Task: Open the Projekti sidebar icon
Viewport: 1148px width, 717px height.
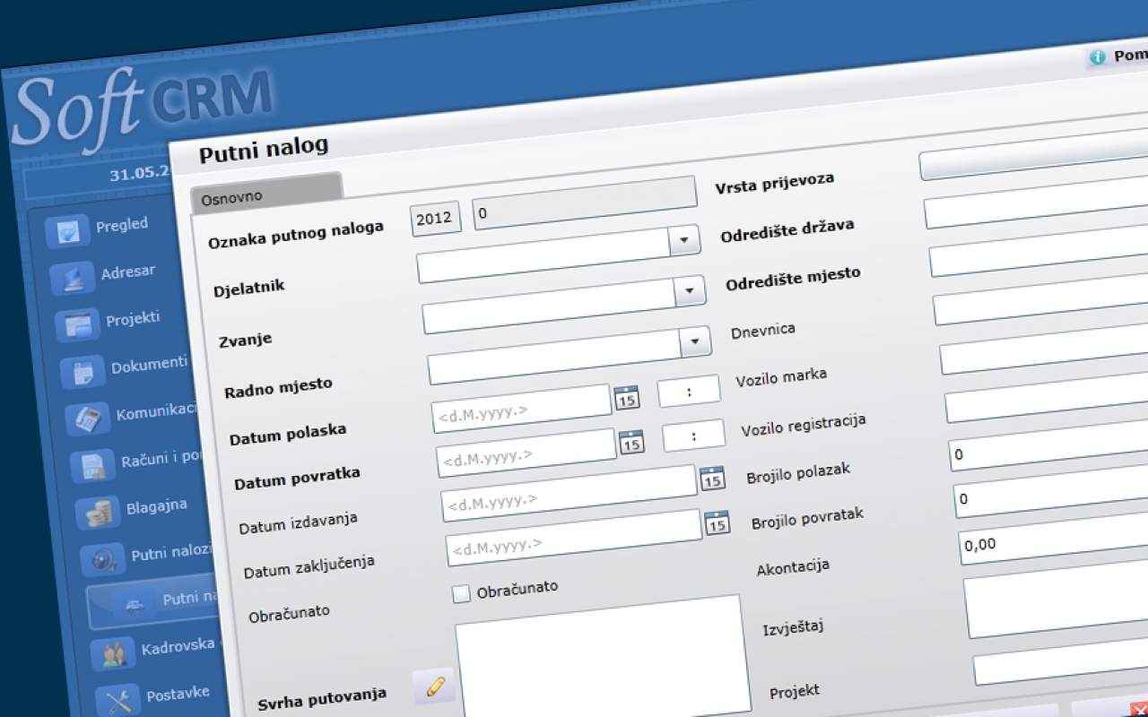Action: pos(77,325)
